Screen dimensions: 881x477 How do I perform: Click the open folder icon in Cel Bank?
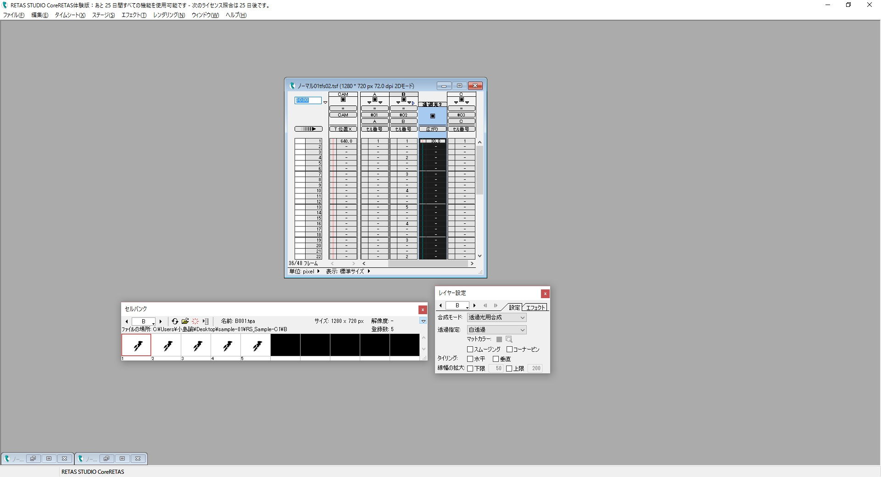tap(185, 322)
